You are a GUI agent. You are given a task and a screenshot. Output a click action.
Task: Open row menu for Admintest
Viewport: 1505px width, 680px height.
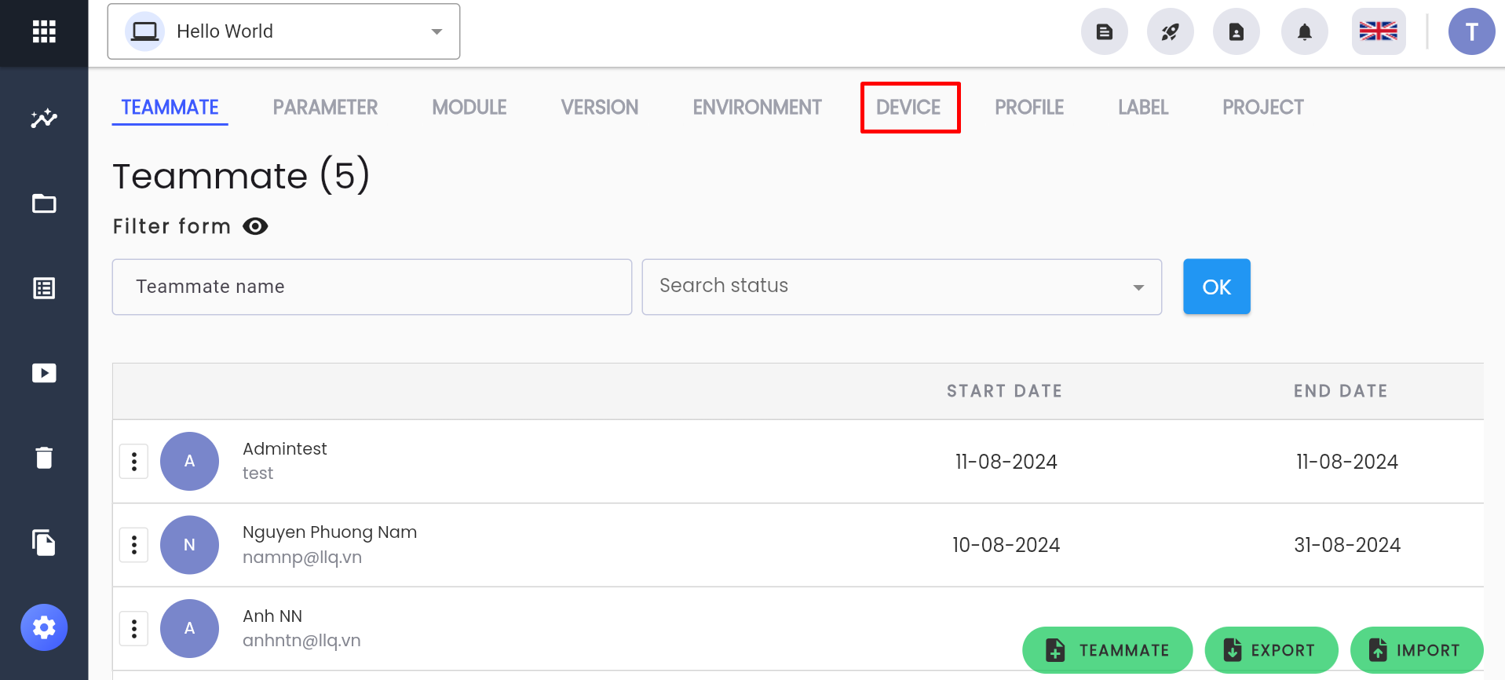click(x=134, y=462)
